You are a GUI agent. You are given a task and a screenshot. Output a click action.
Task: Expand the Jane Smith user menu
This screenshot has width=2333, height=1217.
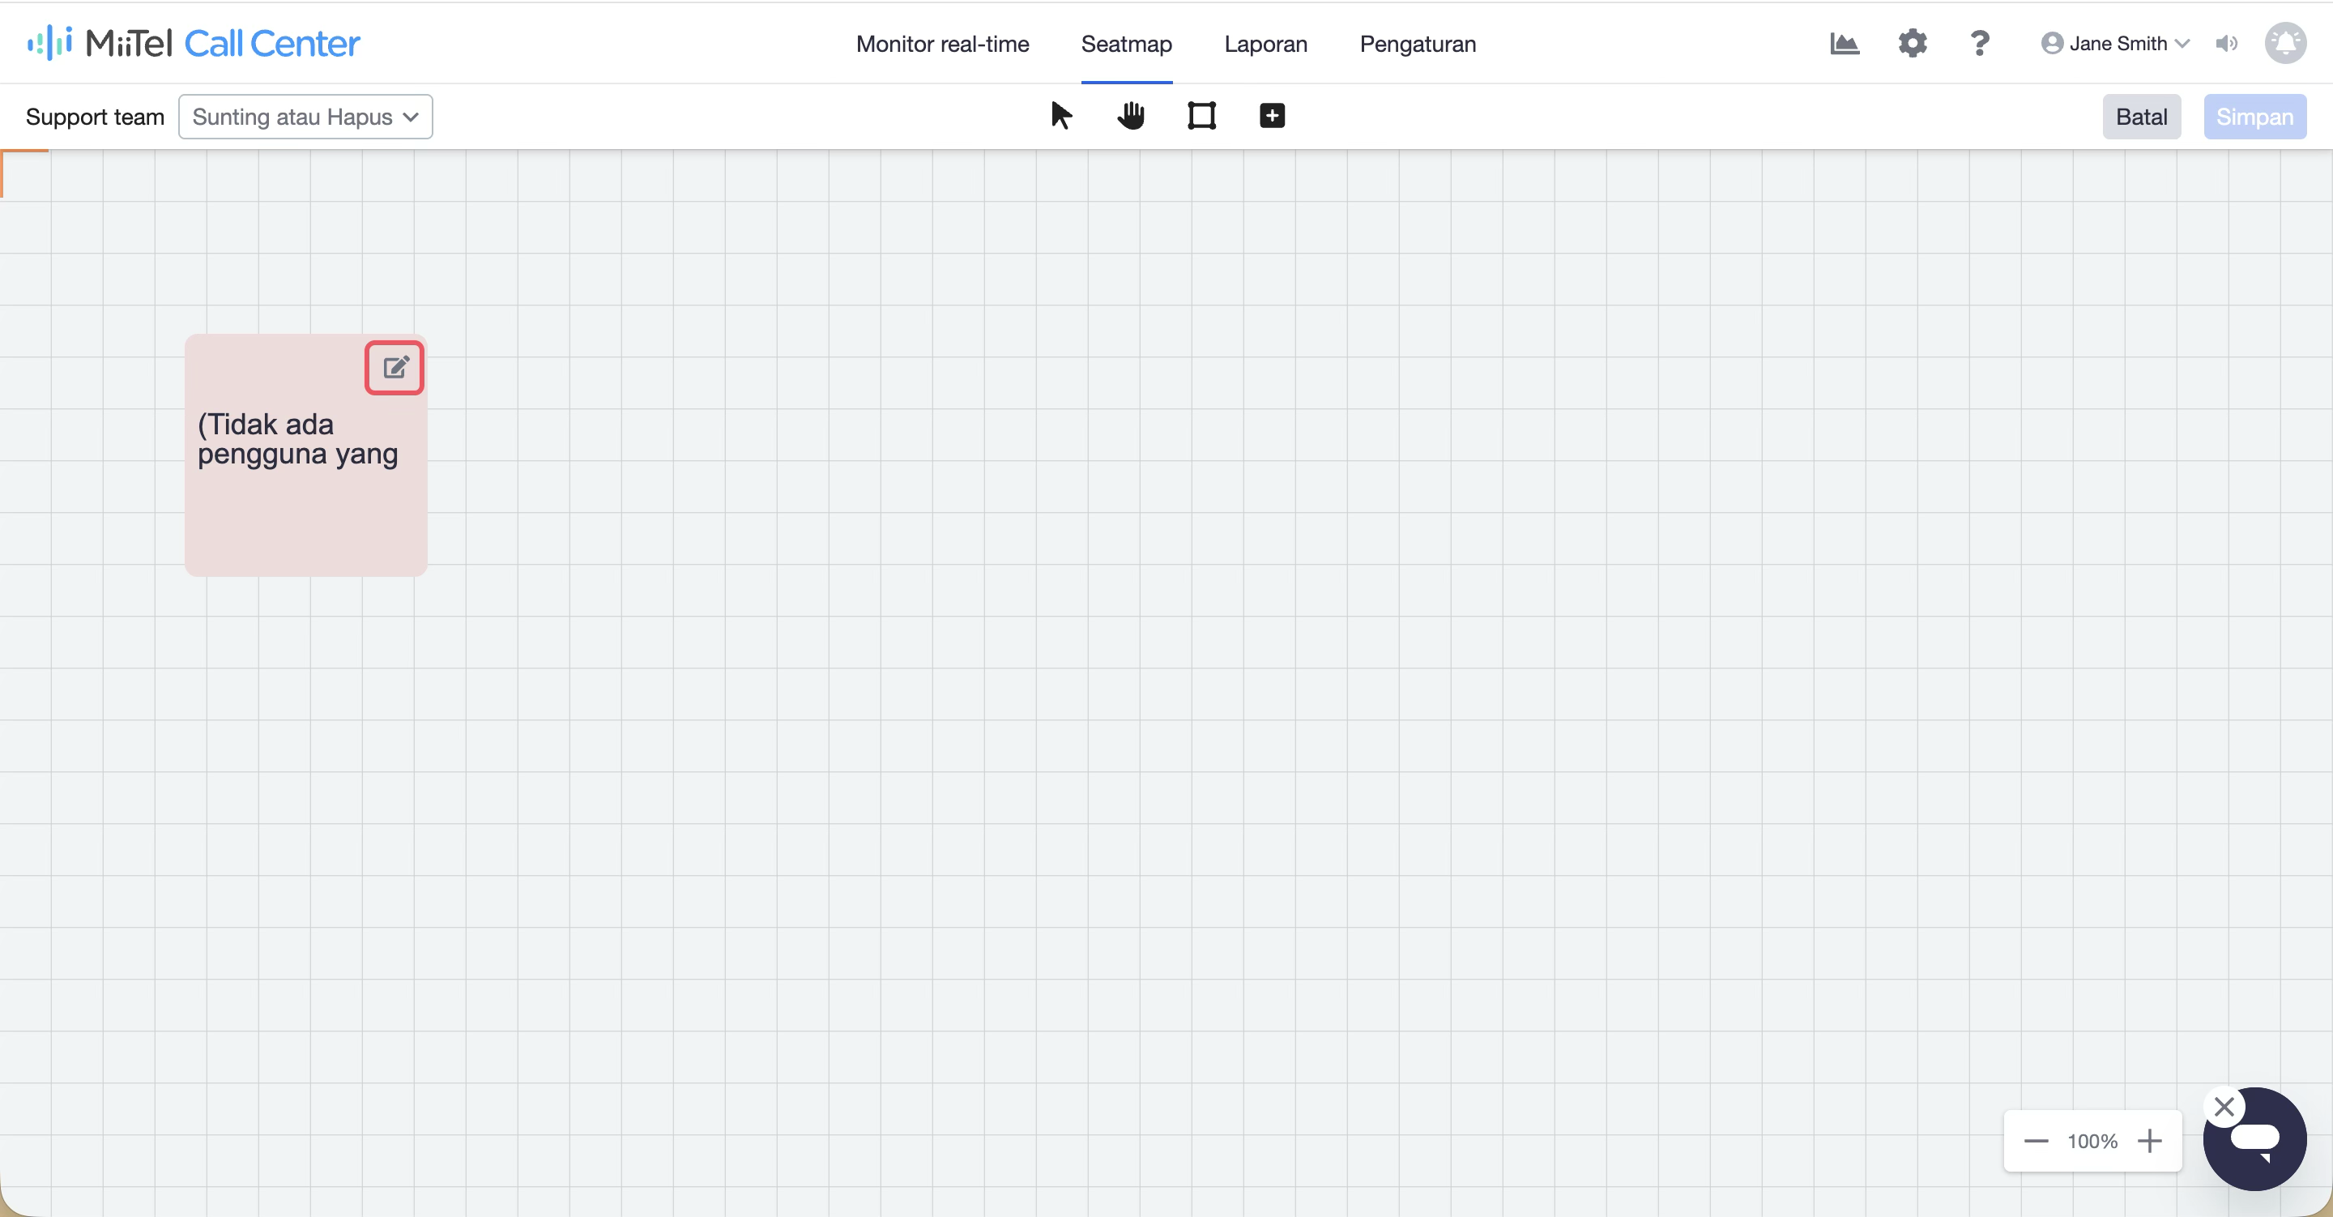coord(2116,44)
